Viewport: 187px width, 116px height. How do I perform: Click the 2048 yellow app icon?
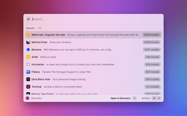[28, 57]
